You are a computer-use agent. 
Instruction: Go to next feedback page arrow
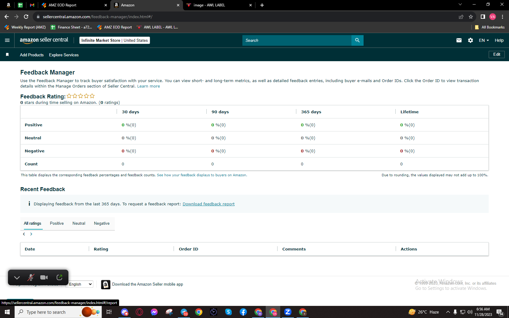(31, 234)
